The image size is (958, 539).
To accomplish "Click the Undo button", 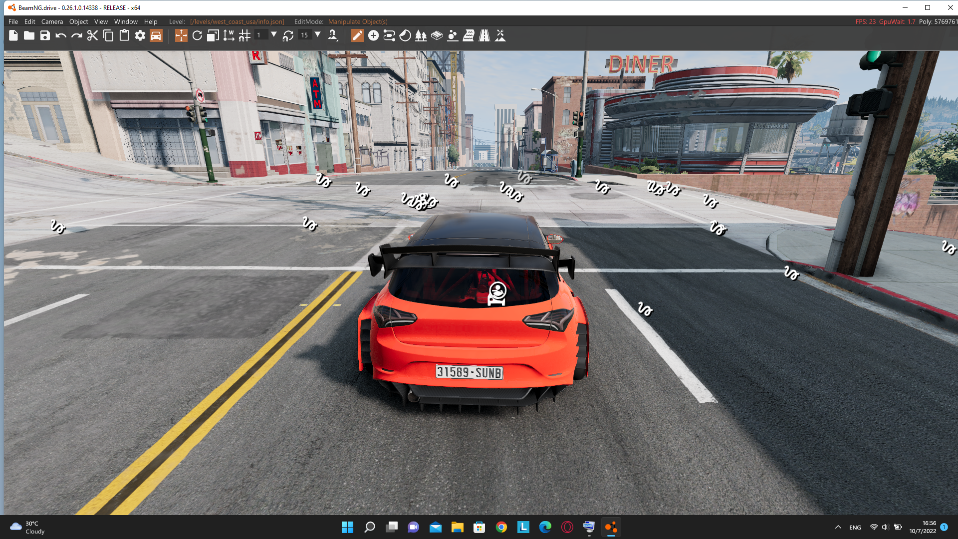I will click(x=61, y=35).
